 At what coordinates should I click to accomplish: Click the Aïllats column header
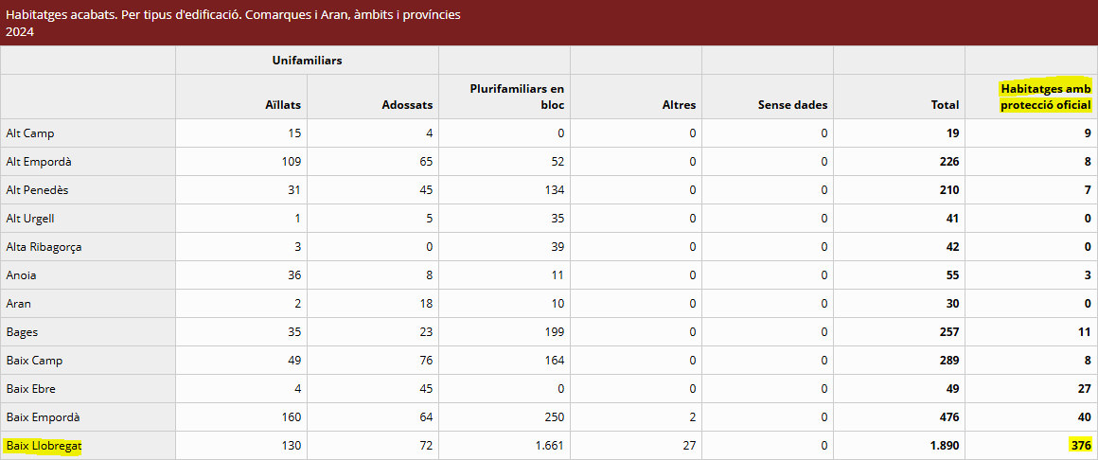(x=283, y=105)
